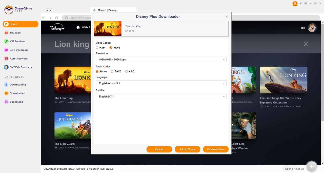Go to Disney+ HOME navigation link

[x=83, y=27]
